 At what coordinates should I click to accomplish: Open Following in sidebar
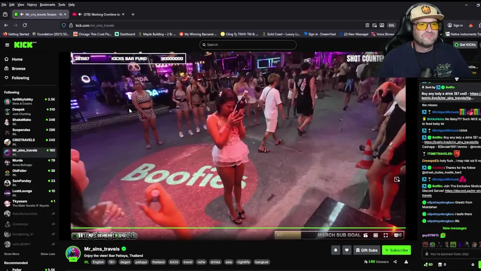tap(20, 78)
